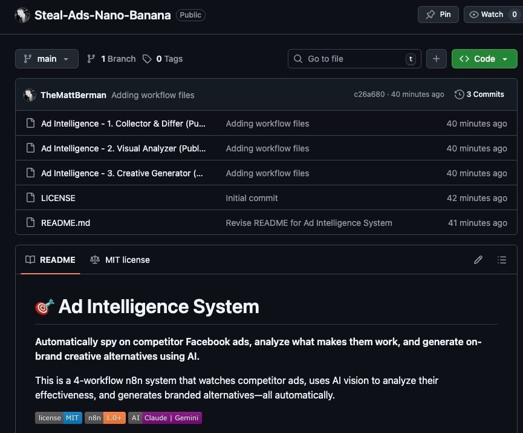Open the 0 Tags page
Image resolution: width=523 pixels, height=433 pixels.
(163, 59)
